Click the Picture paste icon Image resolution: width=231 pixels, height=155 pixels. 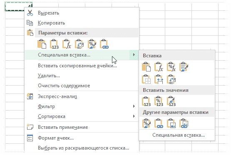pyautogui.click(x=171, y=123)
